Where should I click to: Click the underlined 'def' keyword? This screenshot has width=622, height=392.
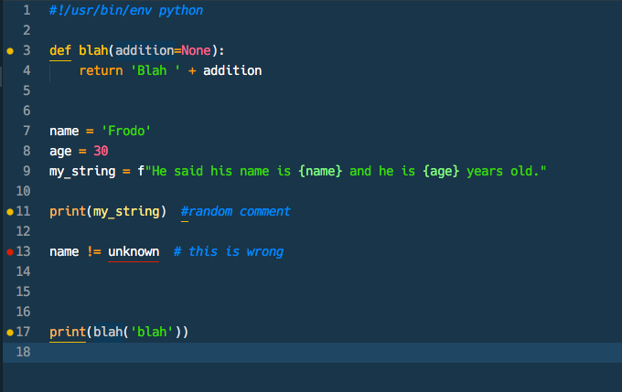60,50
